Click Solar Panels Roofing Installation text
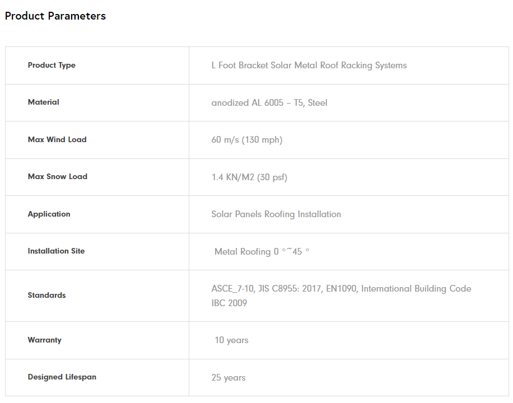The image size is (513, 403). click(x=276, y=214)
